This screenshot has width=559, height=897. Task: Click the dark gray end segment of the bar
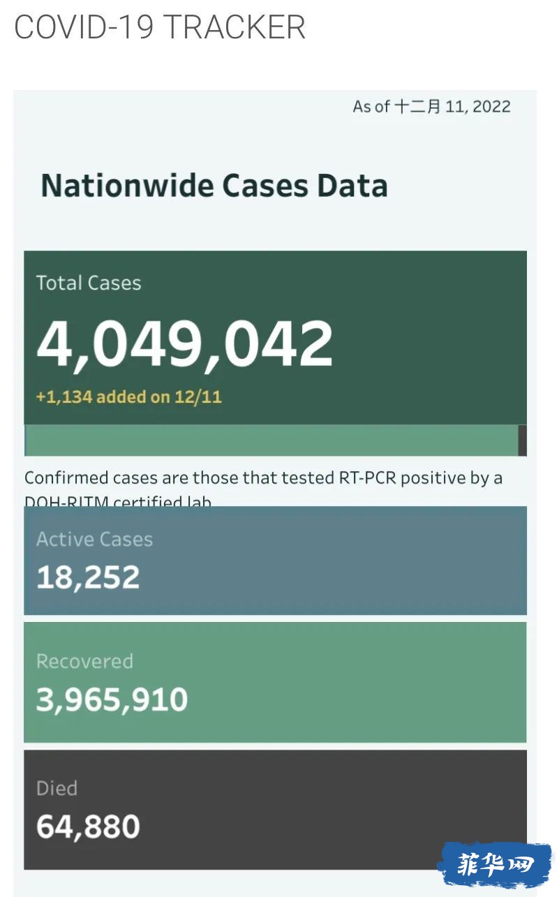pyautogui.click(x=523, y=440)
